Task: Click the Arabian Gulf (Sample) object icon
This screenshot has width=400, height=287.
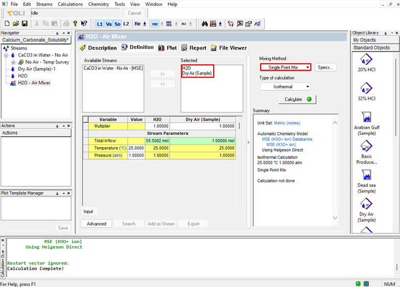Action: tap(366, 117)
